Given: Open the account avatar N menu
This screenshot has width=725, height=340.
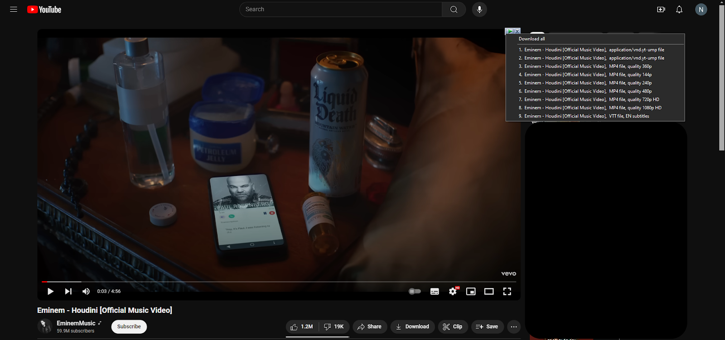Looking at the screenshot, I should (x=701, y=9).
